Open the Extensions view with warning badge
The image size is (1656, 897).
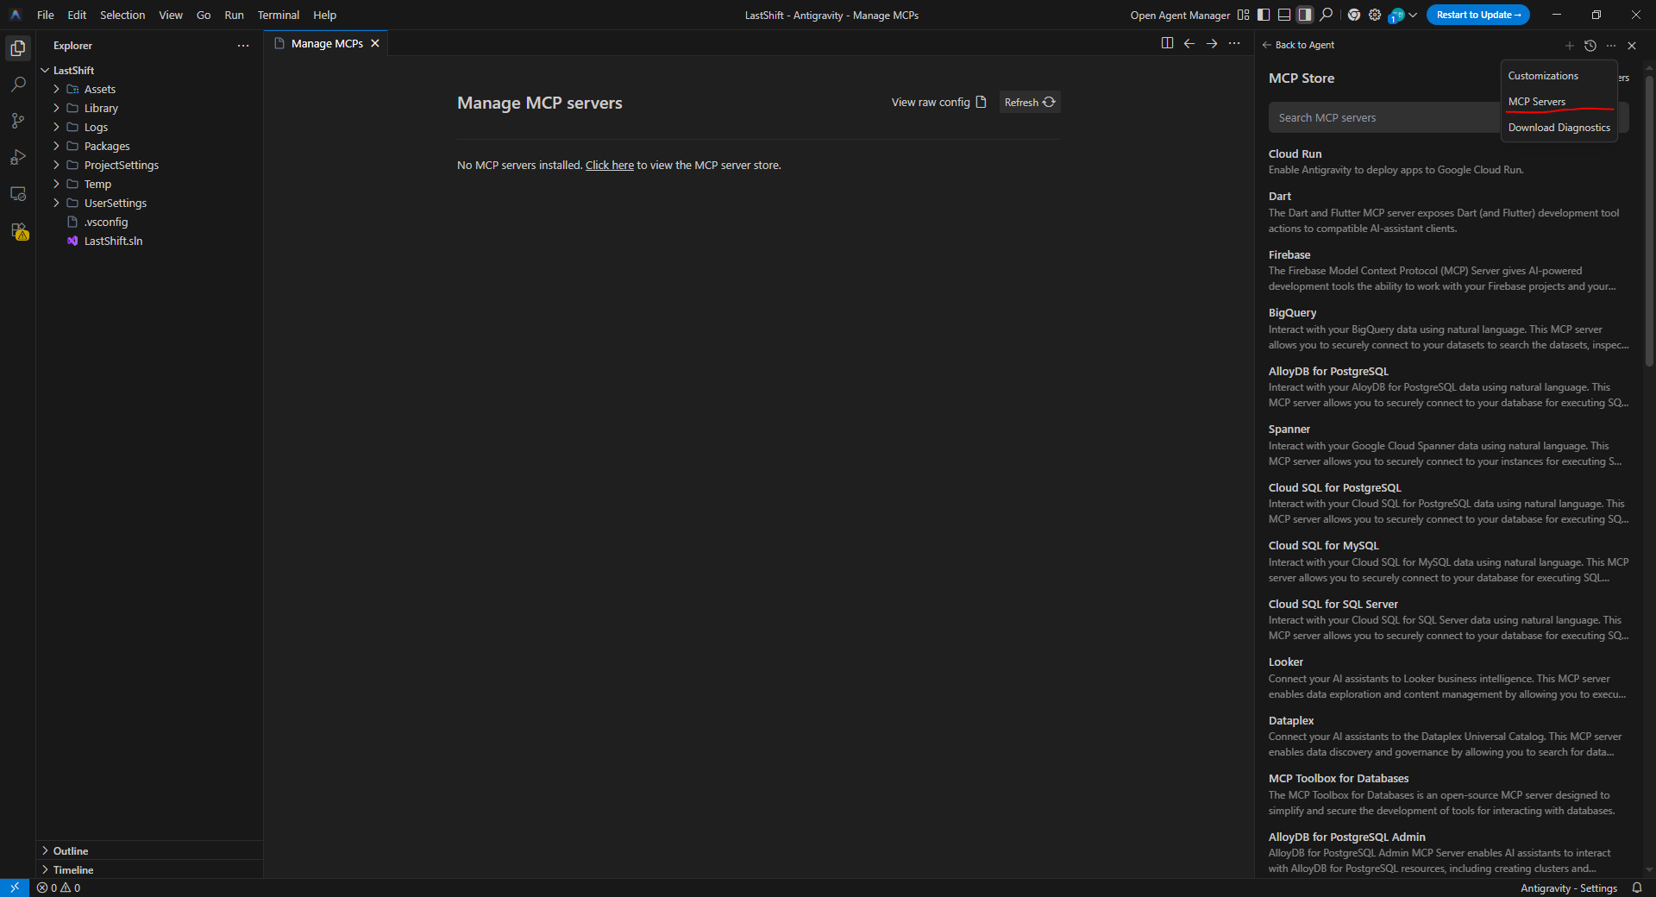[x=18, y=231]
